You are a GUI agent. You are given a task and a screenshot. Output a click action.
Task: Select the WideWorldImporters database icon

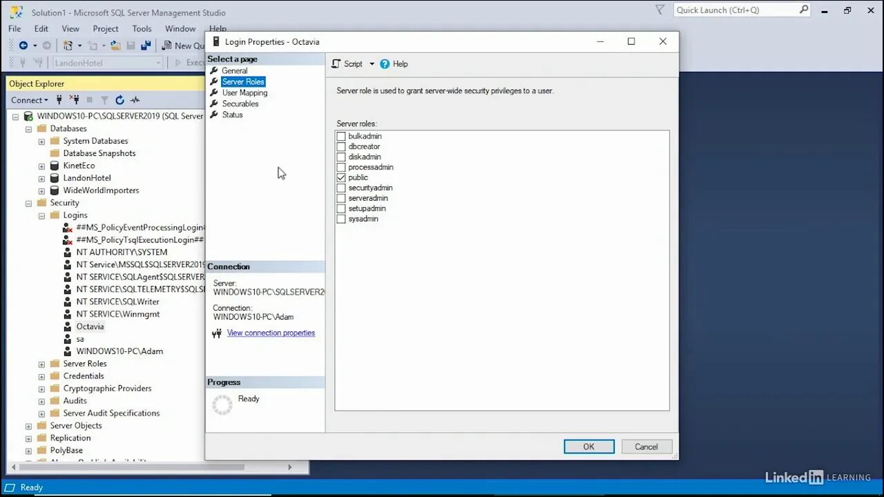[x=55, y=191]
